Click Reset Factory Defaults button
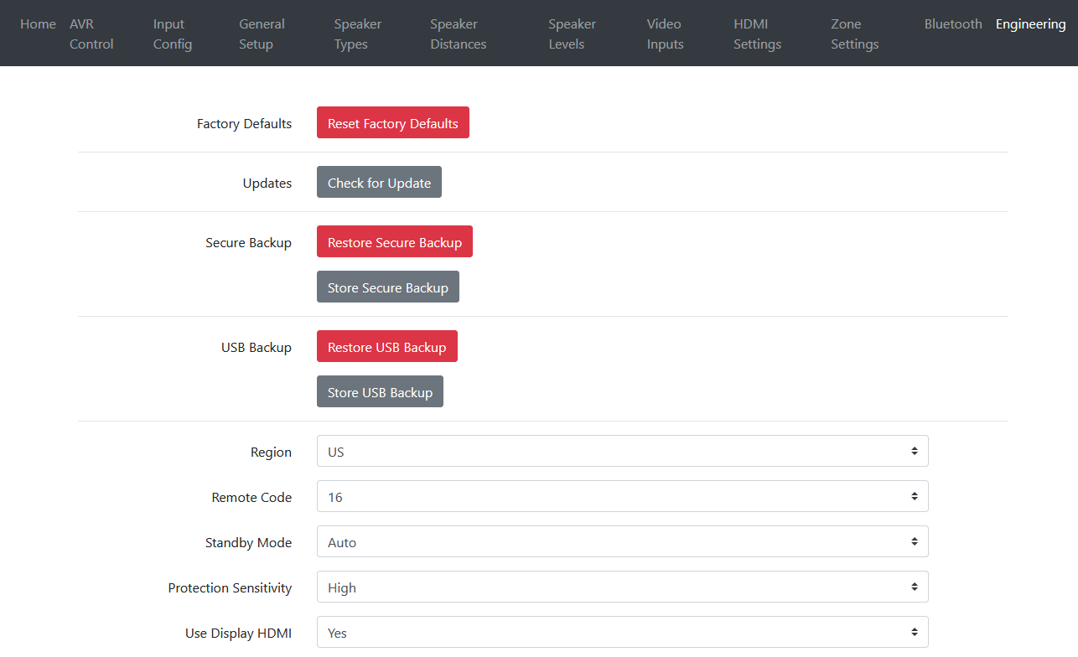The width and height of the screenshot is (1078, 657). tap(392, 123)
